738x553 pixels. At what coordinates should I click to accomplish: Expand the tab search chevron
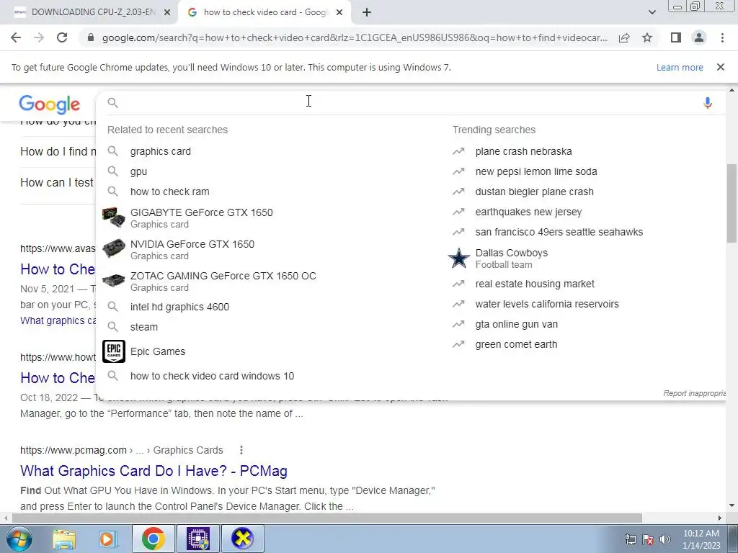click(652, 13)
